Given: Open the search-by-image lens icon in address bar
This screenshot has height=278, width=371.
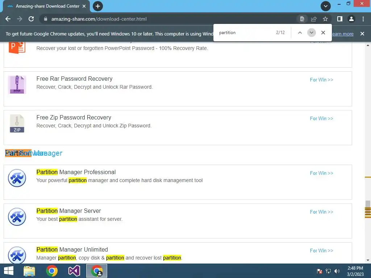Looking at the screenshot, I should [302, 19].
